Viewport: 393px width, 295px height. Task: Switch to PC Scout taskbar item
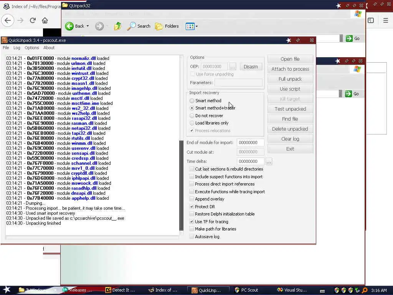(246, 290)
